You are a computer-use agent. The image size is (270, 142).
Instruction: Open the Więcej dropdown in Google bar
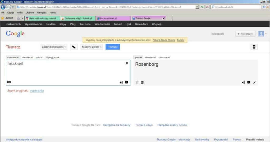pos(157,24)
